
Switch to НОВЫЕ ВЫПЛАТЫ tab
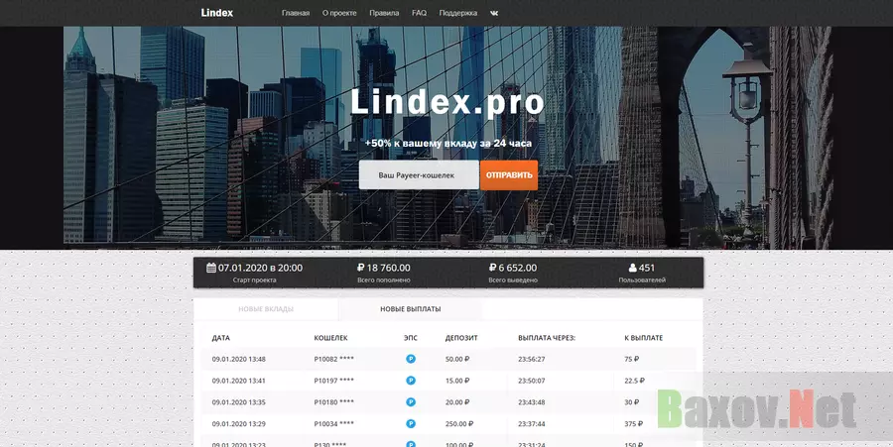[410, 309]
